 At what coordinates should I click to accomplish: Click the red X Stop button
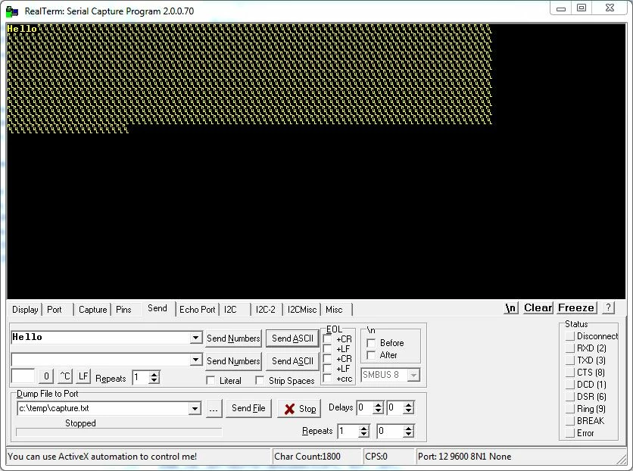click(x=299, y=409)
